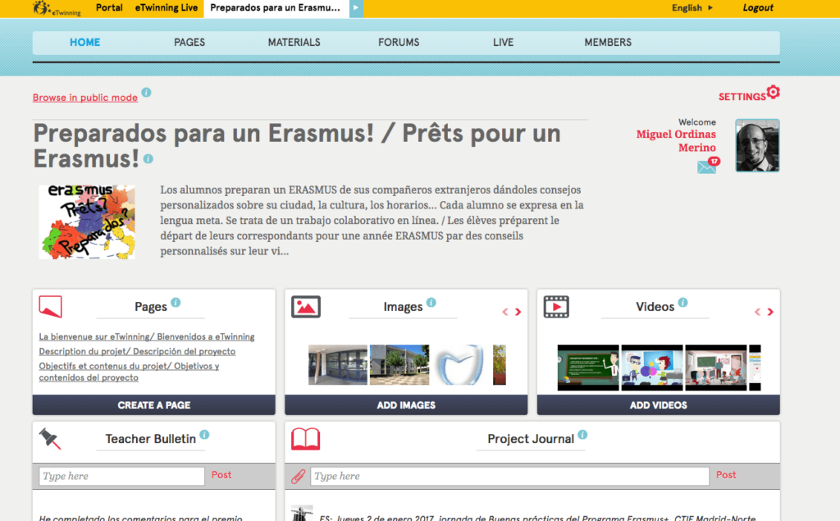Show next images with right arrow
The height and width of the screenshot is (521, 840).
click(x=518, y=312)
